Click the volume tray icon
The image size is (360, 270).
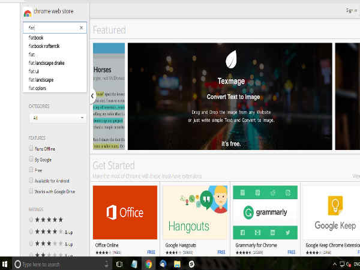click(x=349, y=265)
